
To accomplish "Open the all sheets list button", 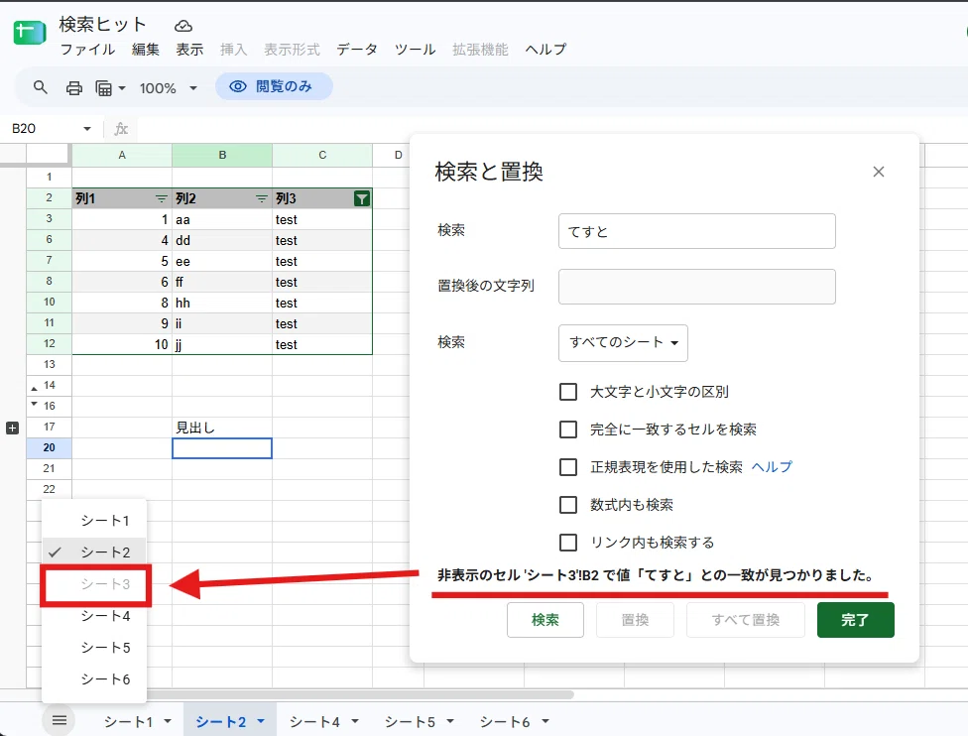I will pos(60,720).
